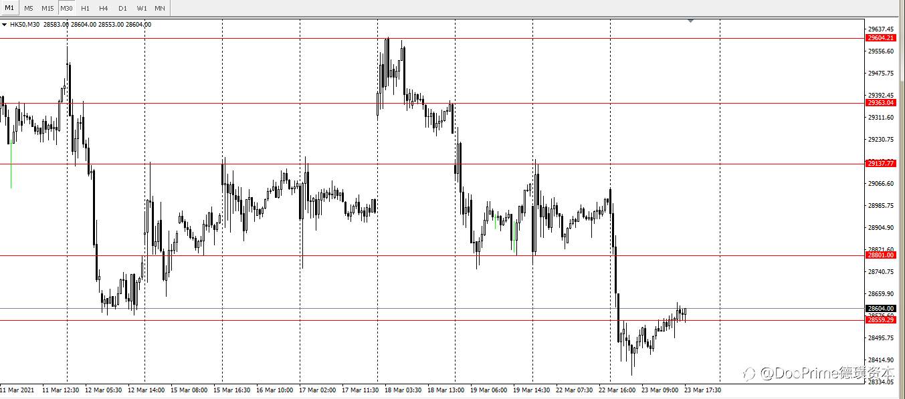Click the 11 Mar 12:30 time label
The height and width of the screenshot is (399, 905).
[60, 390]
